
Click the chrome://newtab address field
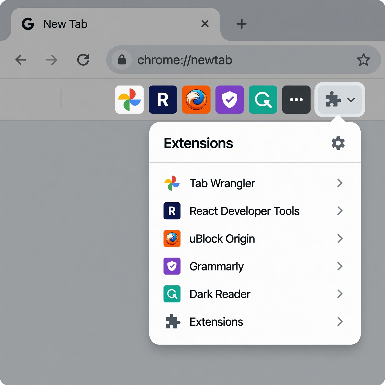244,60
